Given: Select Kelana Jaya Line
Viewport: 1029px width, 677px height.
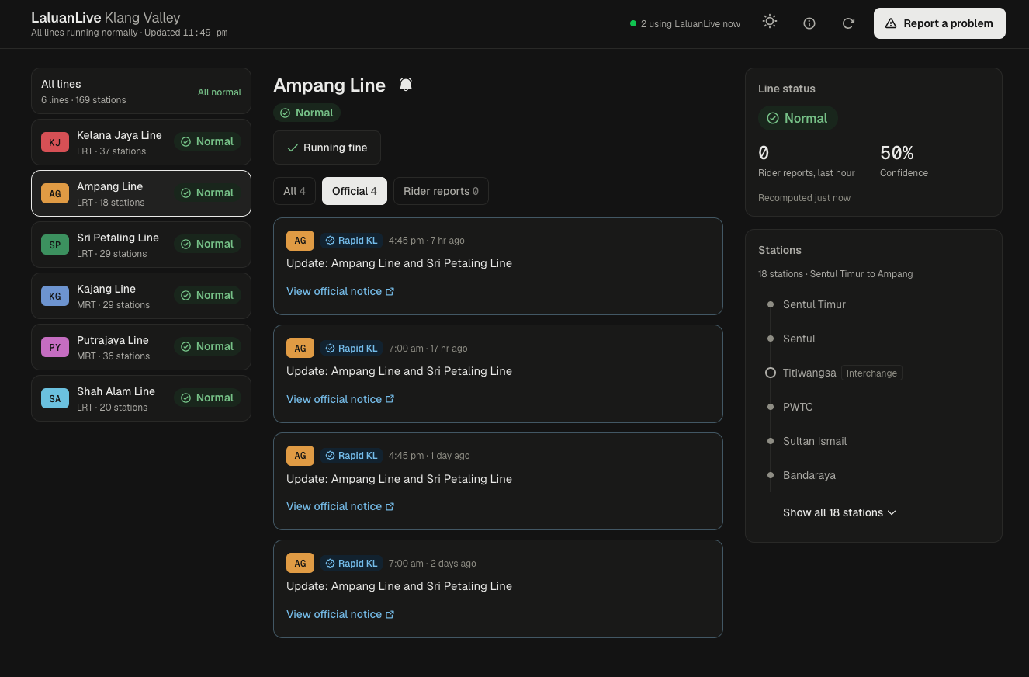Looking at the screenshot, I should pos(141,142).
